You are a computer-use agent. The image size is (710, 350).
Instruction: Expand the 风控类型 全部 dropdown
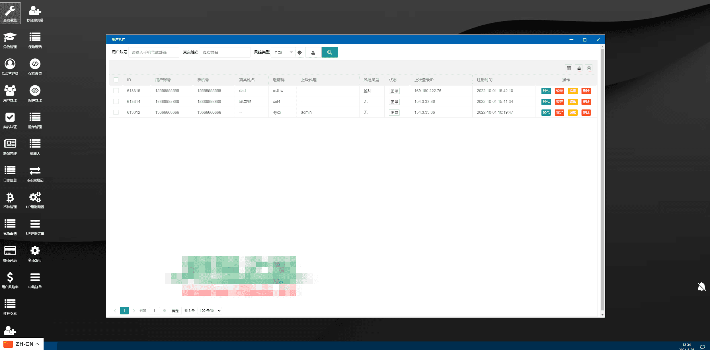click(x=283, y=52)
